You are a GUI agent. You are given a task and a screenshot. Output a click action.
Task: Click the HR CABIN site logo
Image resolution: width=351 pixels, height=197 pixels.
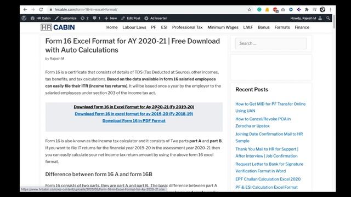click(x=58, y=27)
